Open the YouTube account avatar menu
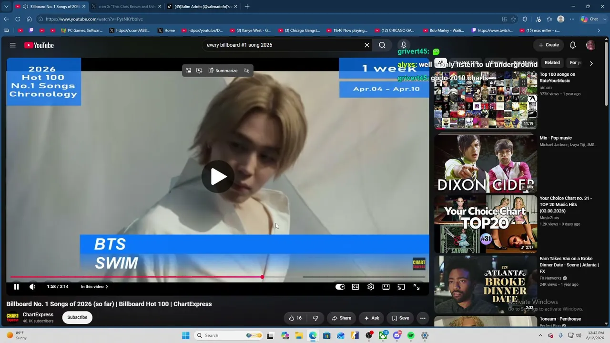Image resolution: width=610 pixels, height=343 pixels. (x=590, y=45)
